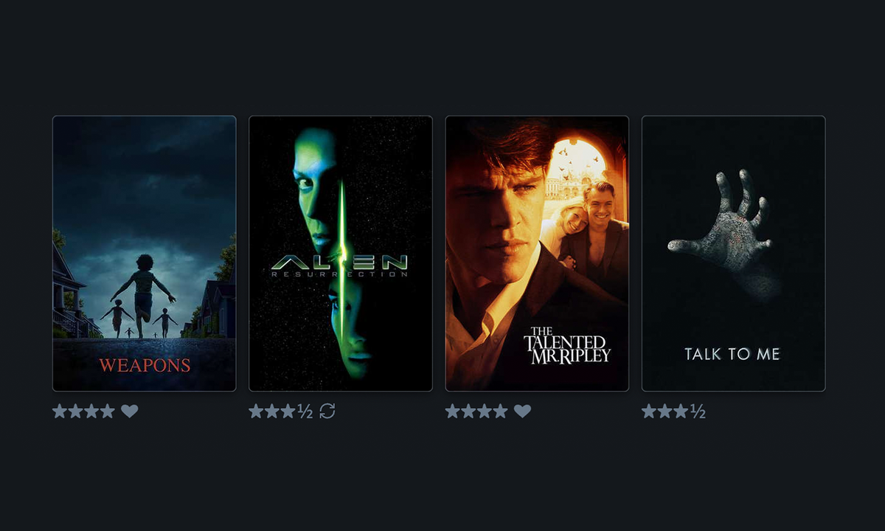Click the red WEAPONS title text
Image resolution: width=885 pixels, height=531 pixels.
[x=145, y=365]
